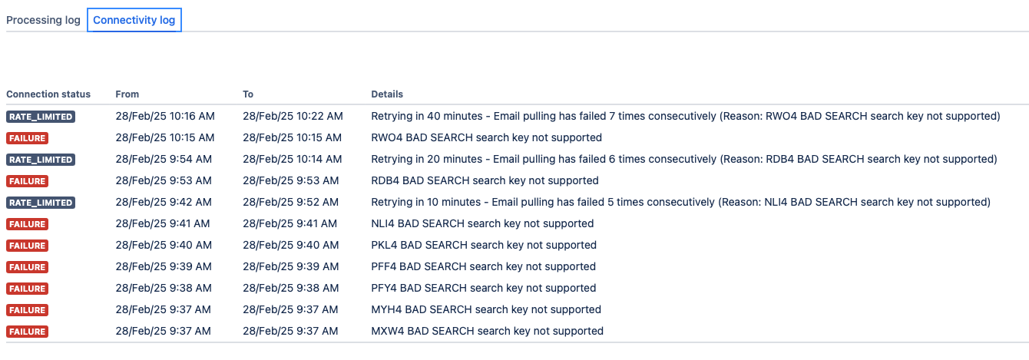Viewport: 1029px width, 360px height.
Task: Click the RATE_LIMITED badge at 9:54 AM
Action: 41,160
